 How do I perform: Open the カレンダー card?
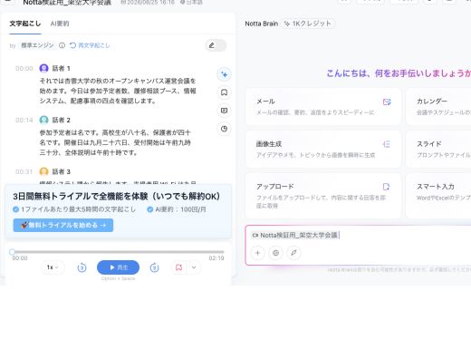[438, 106]
